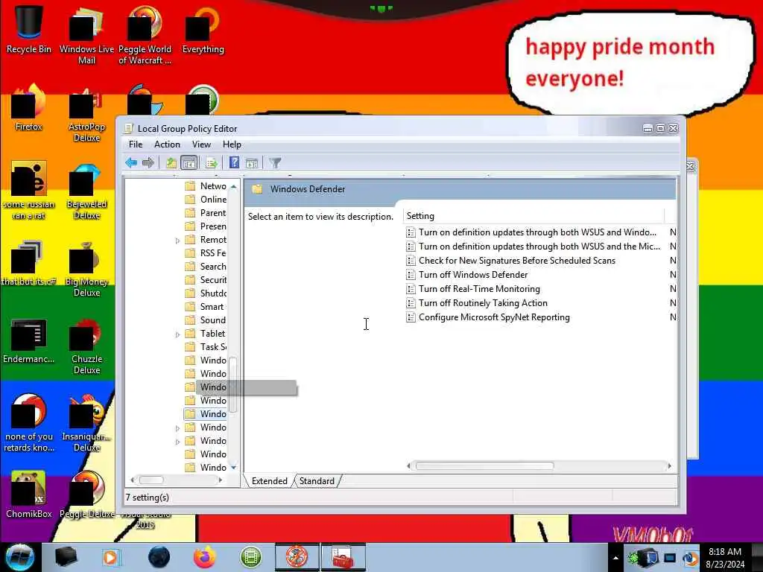The image size is (763, 572).
Task: Click the tree pane's scroll-up arrow
Action: coord(233,186)
